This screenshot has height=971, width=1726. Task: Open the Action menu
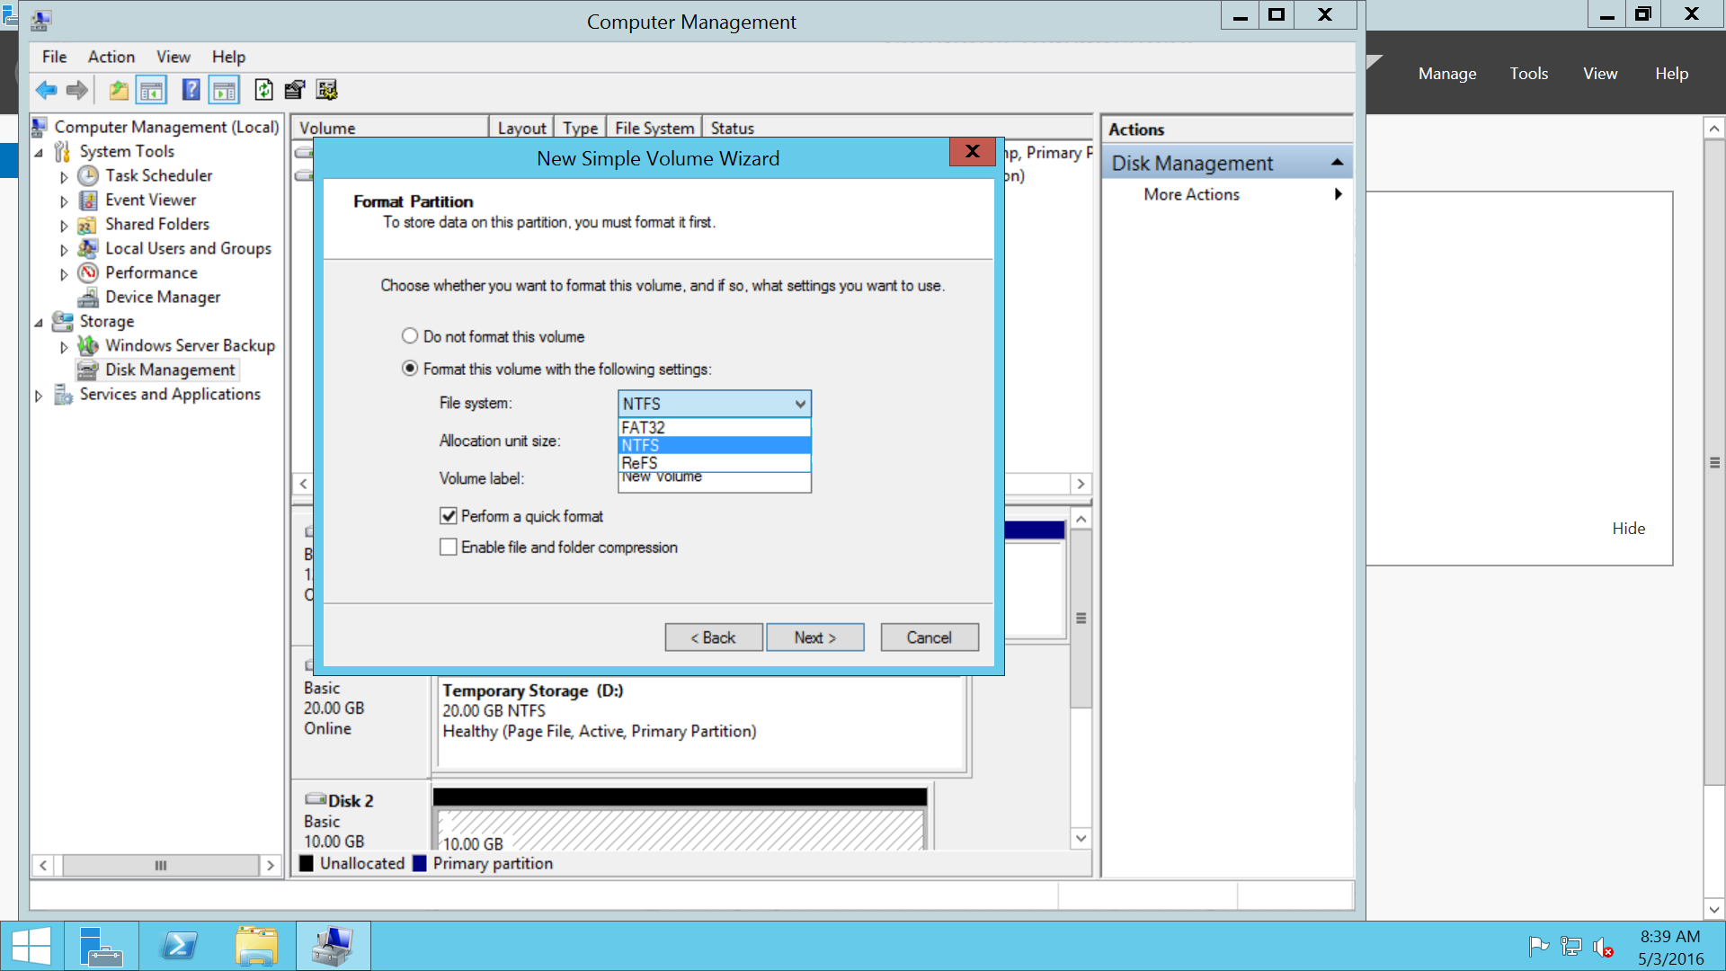coord(111,57)
